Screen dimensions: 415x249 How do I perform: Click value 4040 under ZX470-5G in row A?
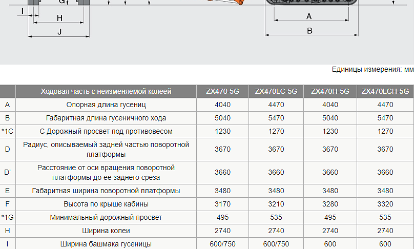tap(222, 105)
